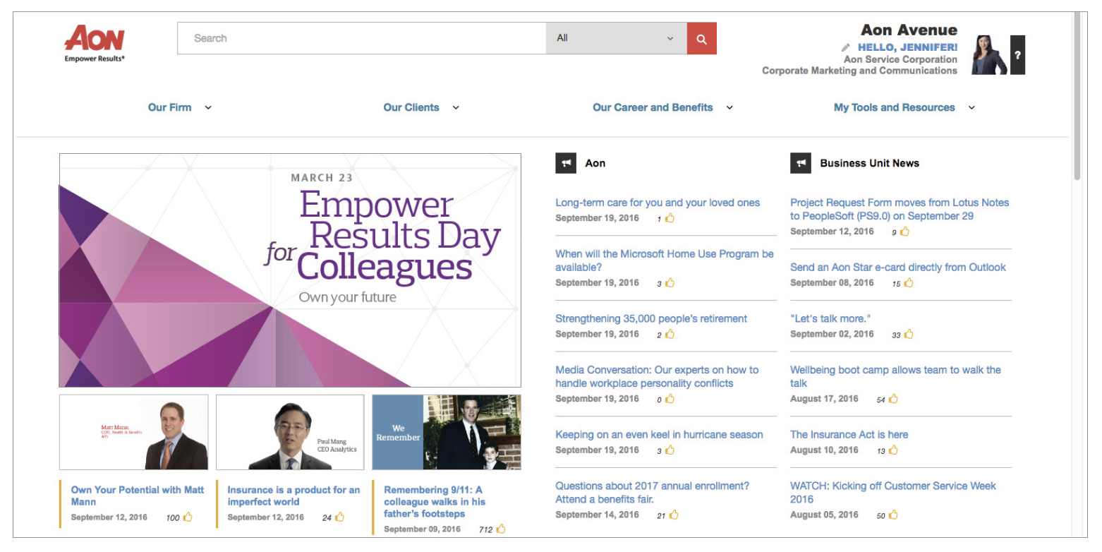Click the Aon Avenue site title
Screen dimensions: 1102x552
pos(909,30)
